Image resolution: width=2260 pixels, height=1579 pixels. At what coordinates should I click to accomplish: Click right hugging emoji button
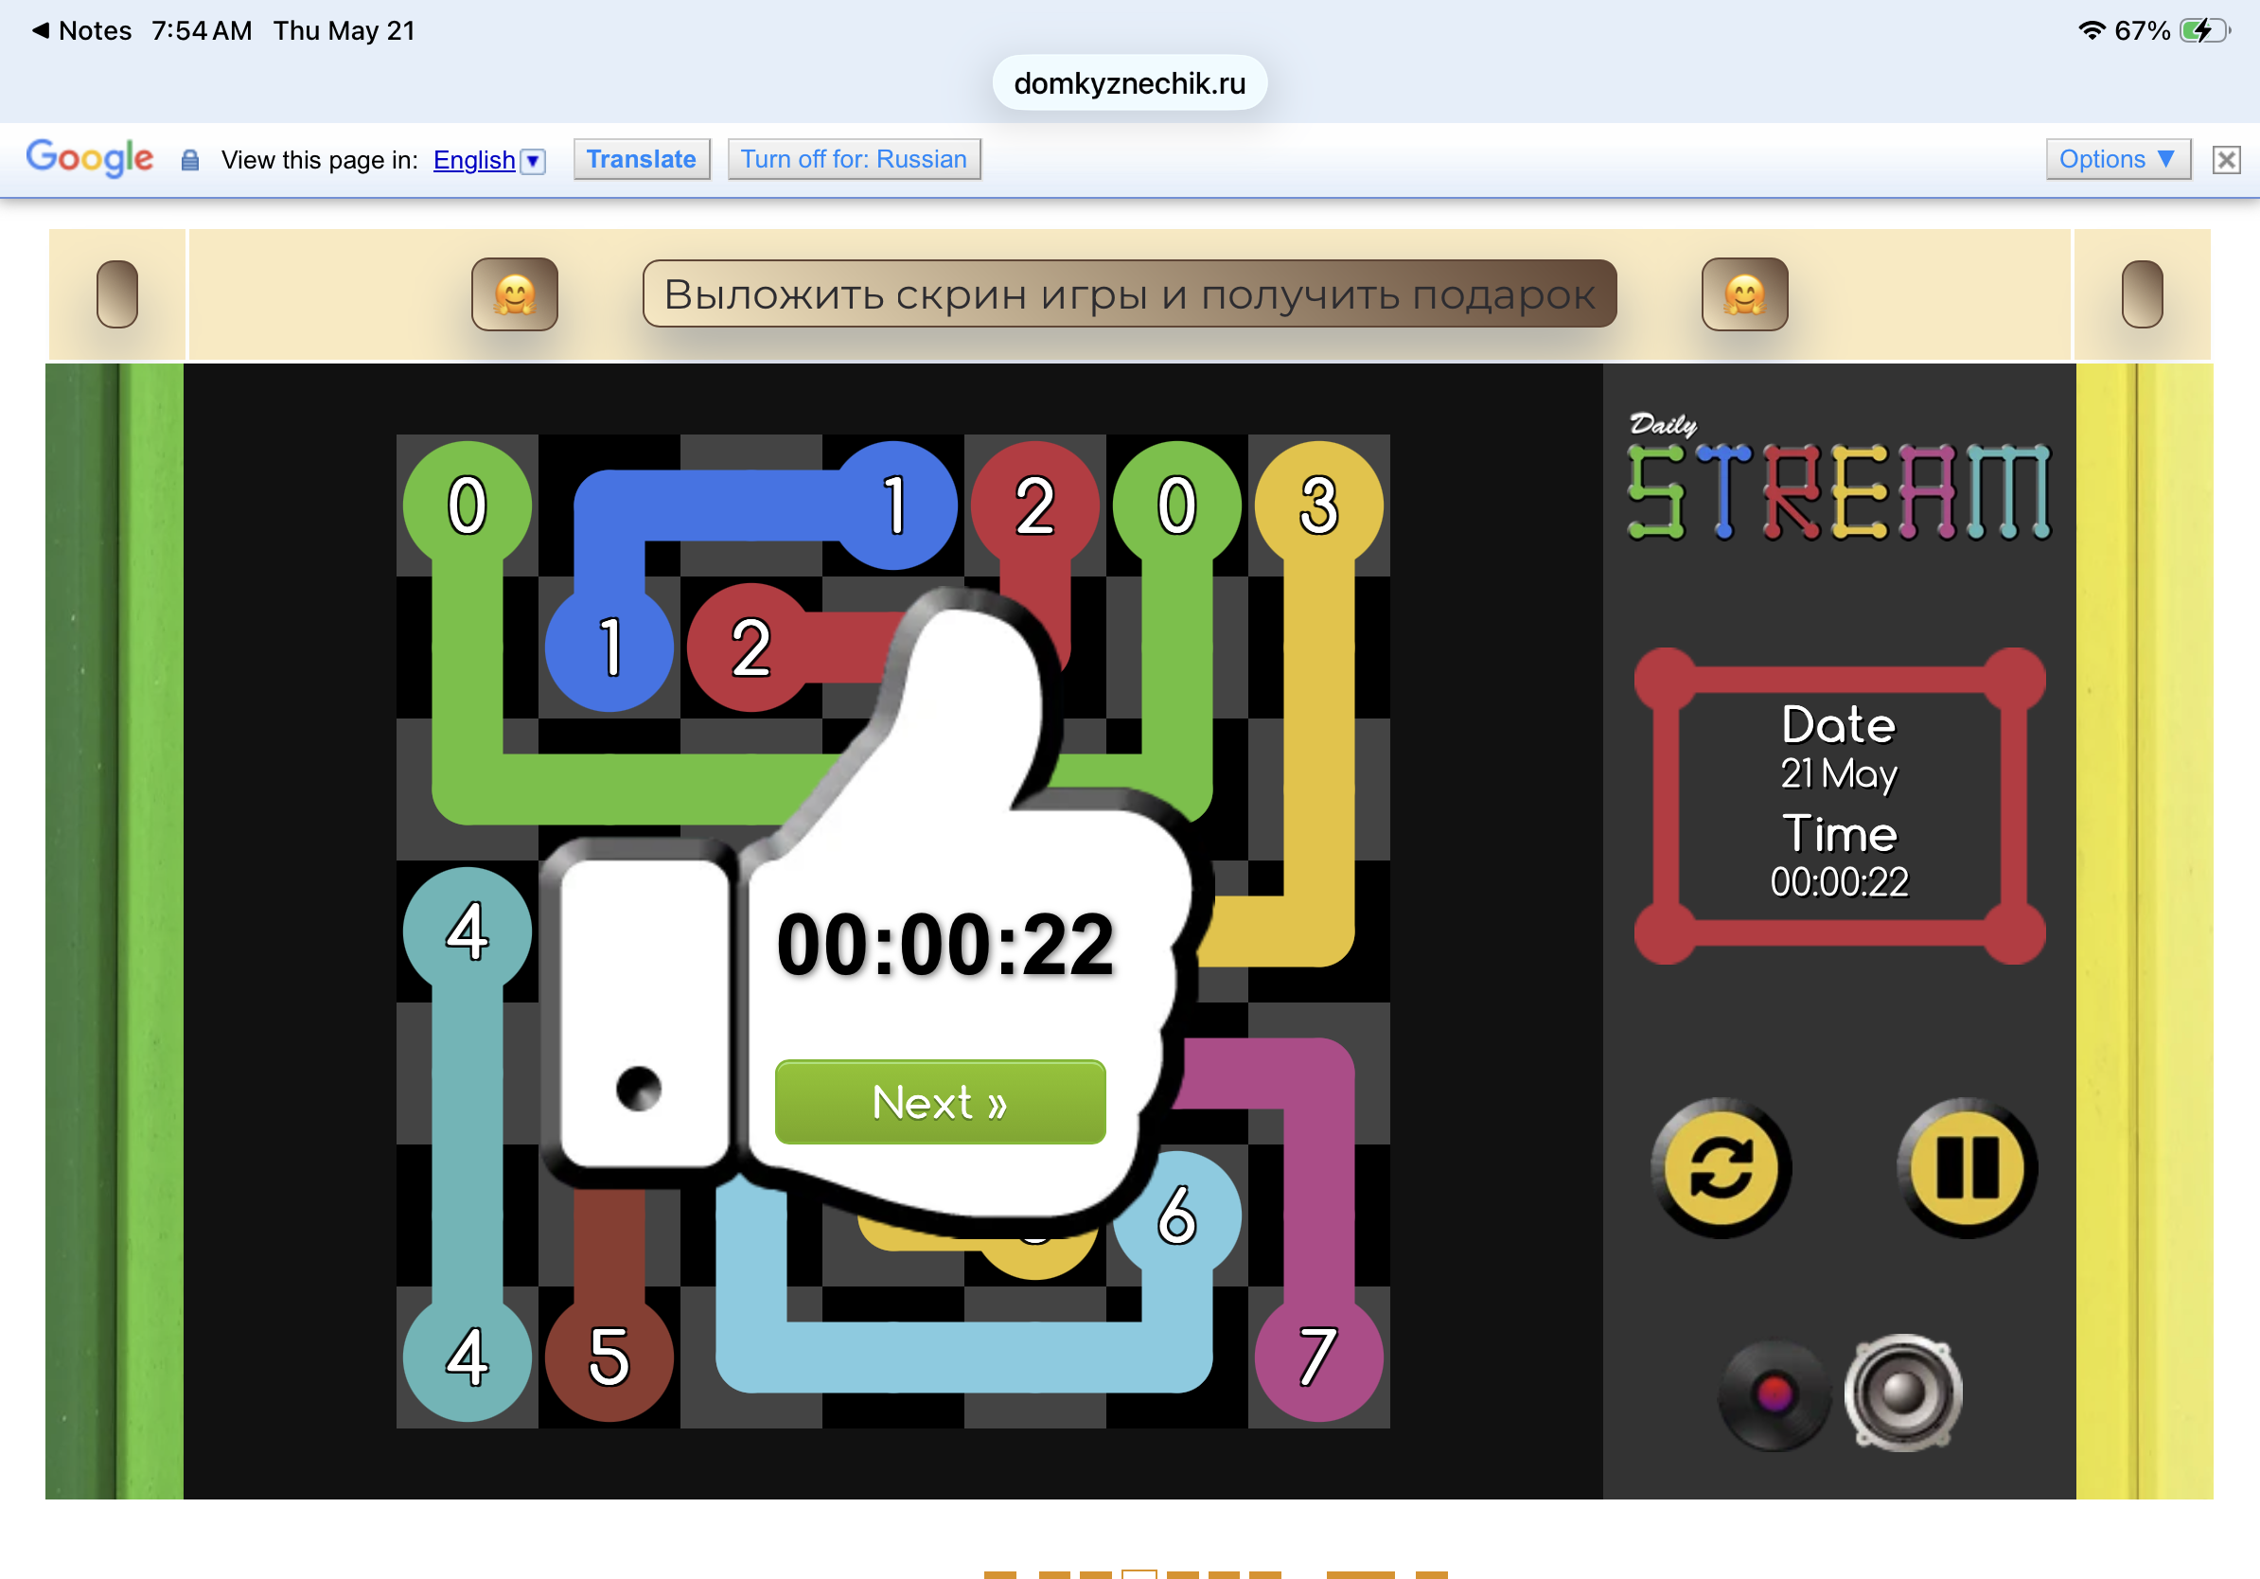click(1744, 293)
